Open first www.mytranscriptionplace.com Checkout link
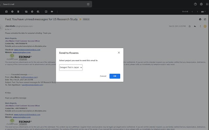 tap(27, 50)
